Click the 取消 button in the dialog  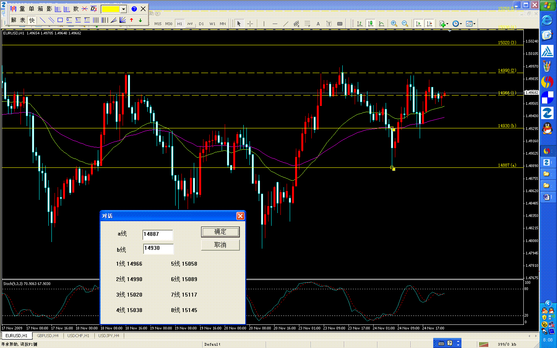tap(220, 245)
